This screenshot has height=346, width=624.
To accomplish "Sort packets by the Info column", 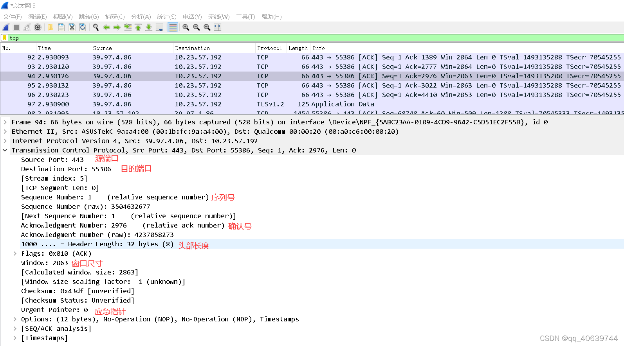I will pos(467,48).
